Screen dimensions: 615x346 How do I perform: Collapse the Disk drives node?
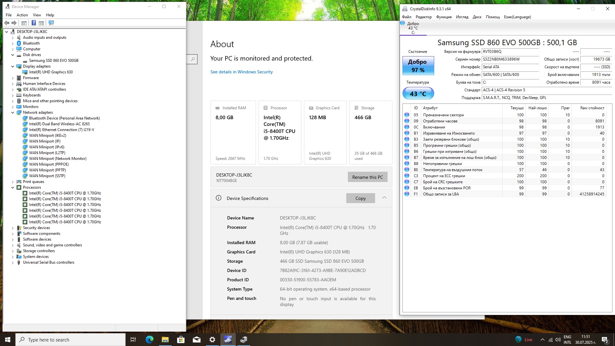(13, 55)
